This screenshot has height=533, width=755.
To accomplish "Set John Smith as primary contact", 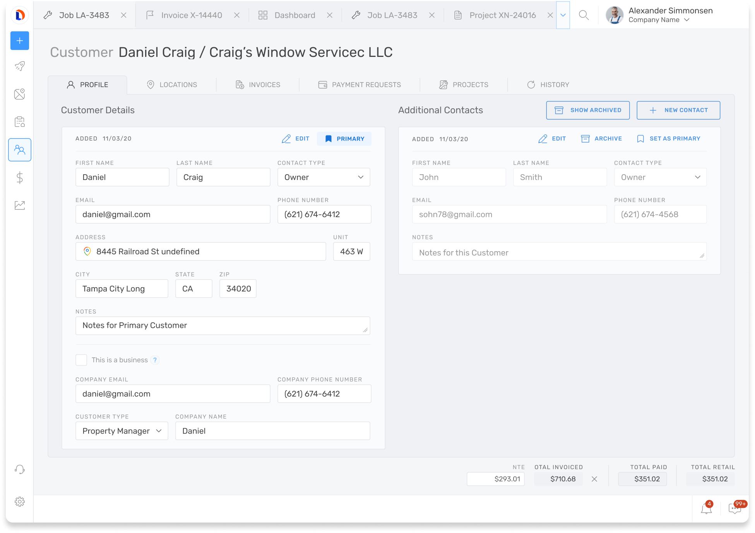I will pyautogui.click(x=668, y=139).
